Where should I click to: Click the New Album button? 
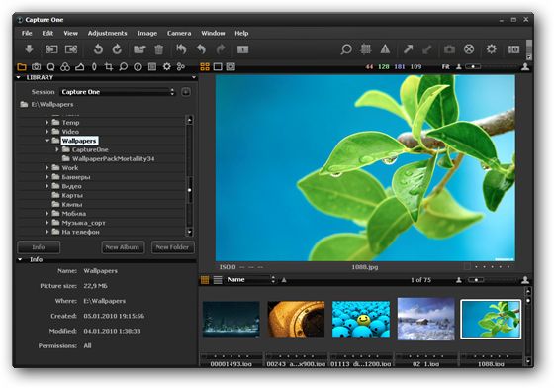click(123, 247)
